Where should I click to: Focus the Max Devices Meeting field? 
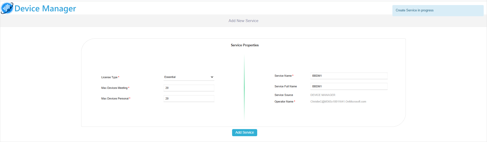click(189, 88)
